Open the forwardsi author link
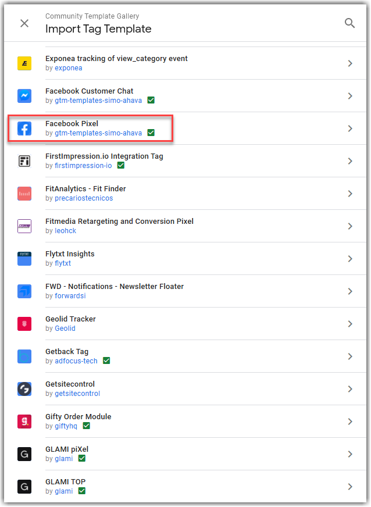Screen dimensions: 371x507 [x=70, y=296]
